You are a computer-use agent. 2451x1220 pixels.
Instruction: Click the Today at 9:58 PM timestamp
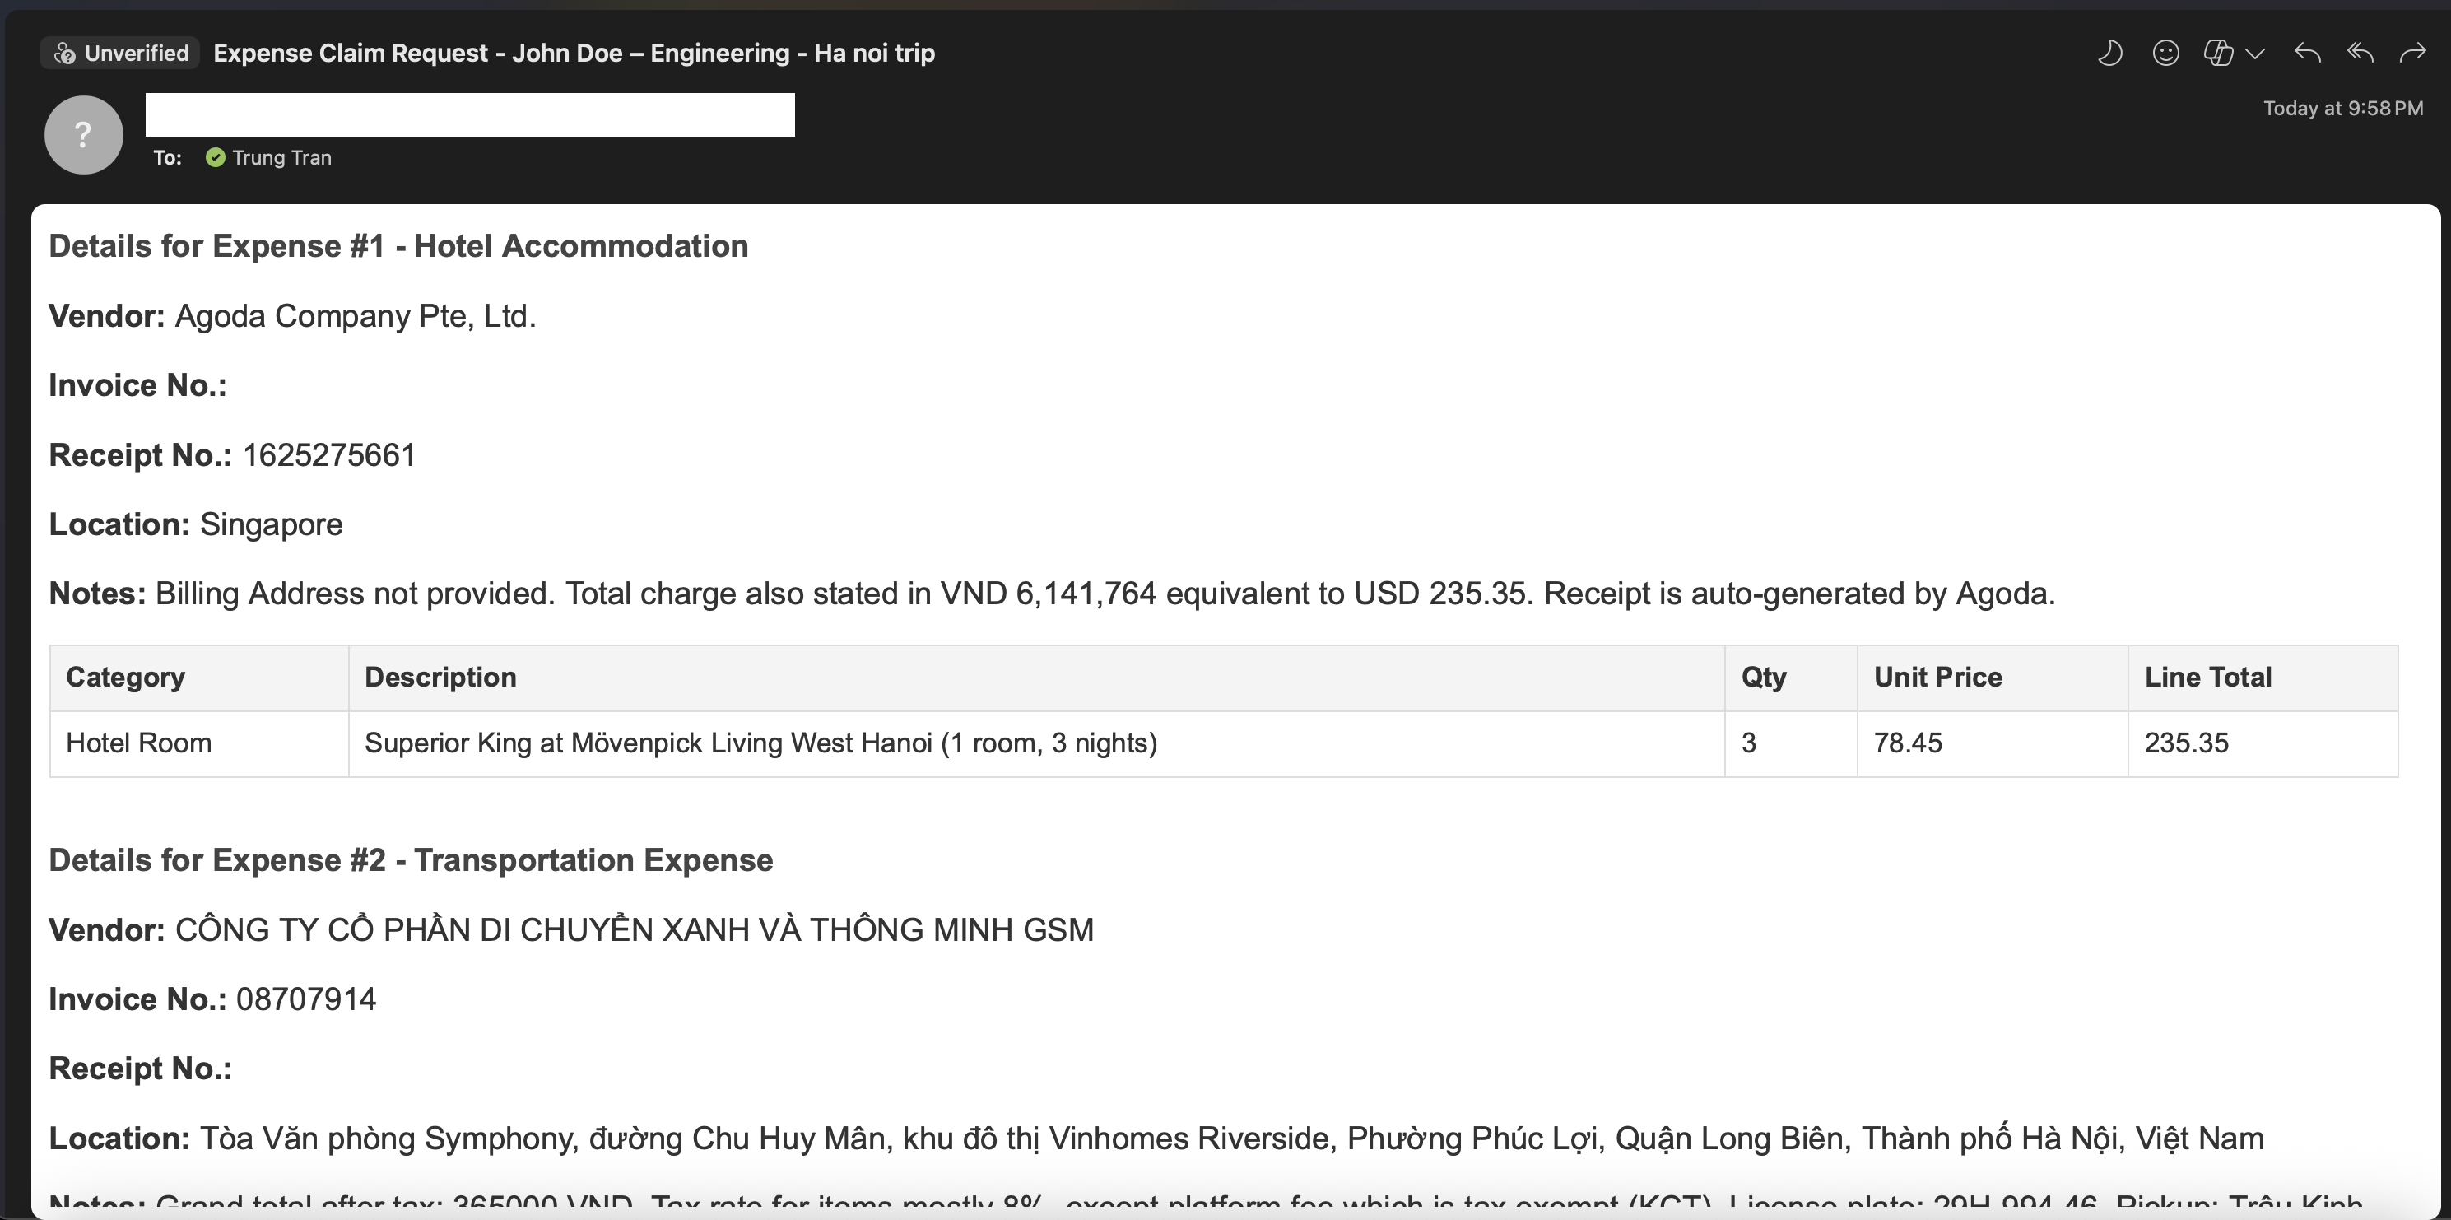tap(2342, 109)
